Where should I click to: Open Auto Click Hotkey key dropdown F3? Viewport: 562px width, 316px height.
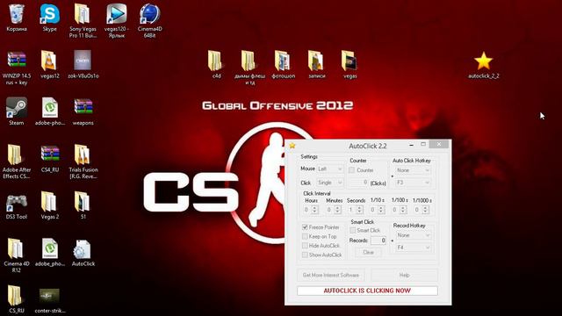pyautogui.click(x=413, y=183)
